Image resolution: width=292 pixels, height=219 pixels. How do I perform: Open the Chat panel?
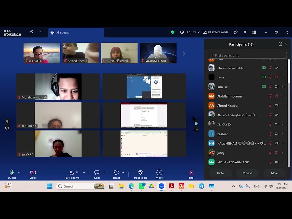[97, 174]
